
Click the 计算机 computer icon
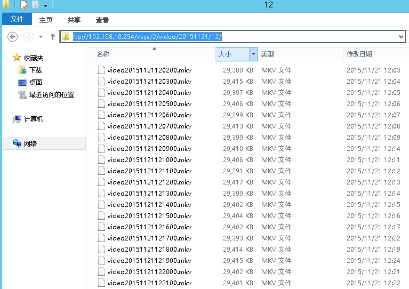[17, 119]
